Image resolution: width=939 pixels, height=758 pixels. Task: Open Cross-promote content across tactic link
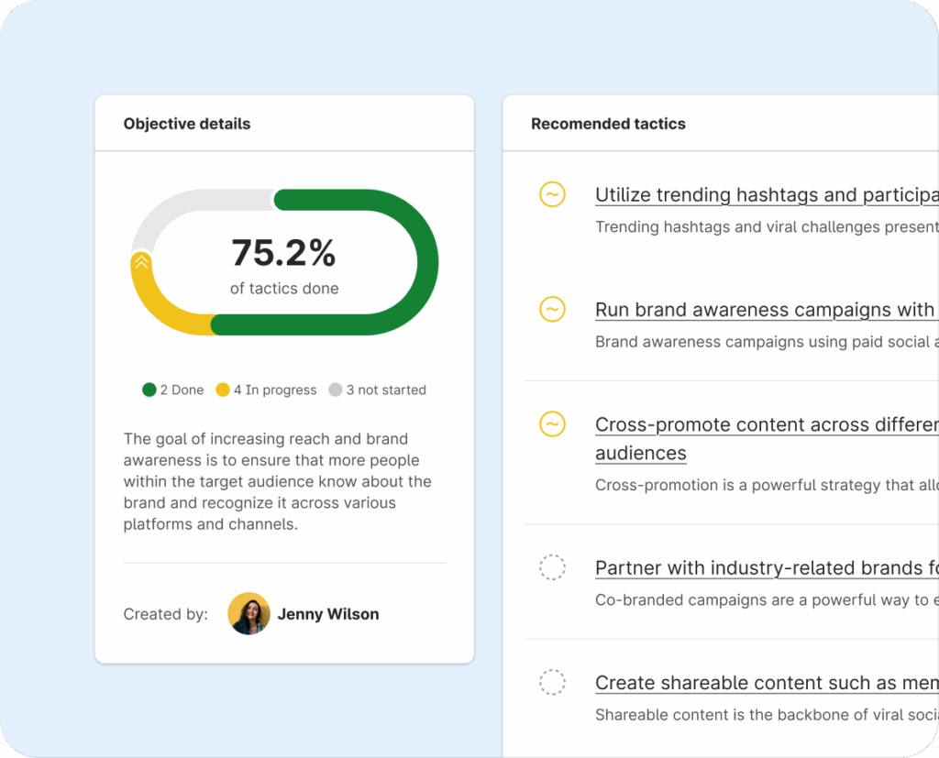click(x=766, y=425)
